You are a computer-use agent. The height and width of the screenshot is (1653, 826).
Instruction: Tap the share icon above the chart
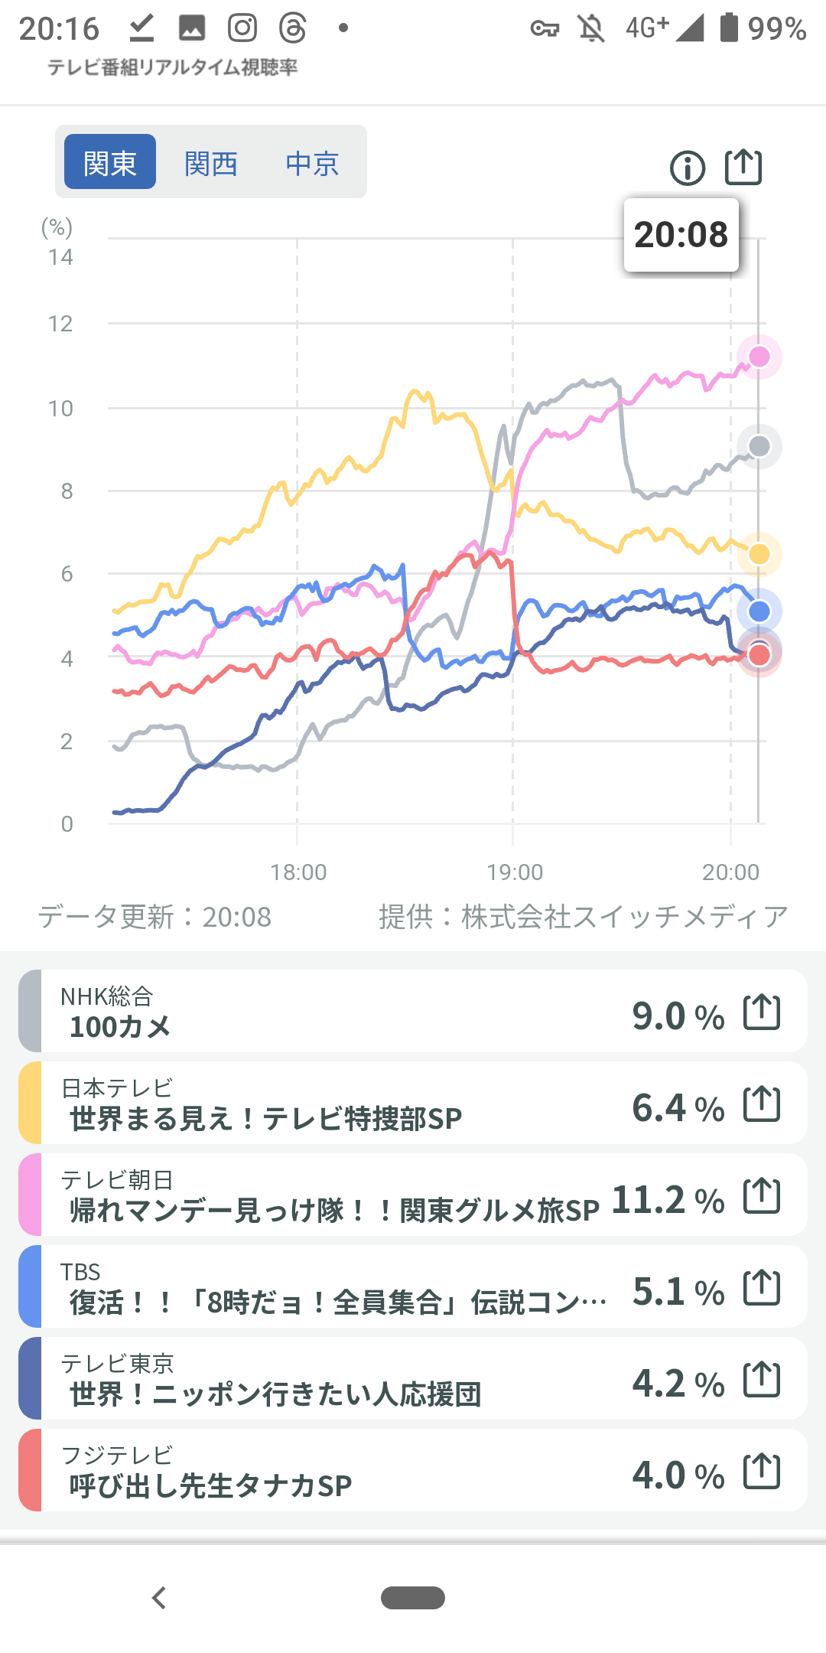click(743, 167)
